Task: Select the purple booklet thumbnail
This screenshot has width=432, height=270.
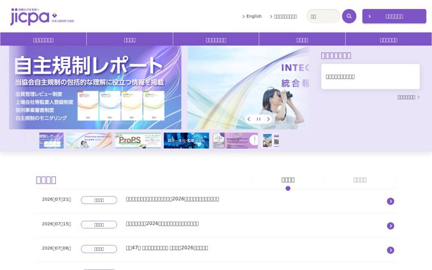Action: click(235, 140)
